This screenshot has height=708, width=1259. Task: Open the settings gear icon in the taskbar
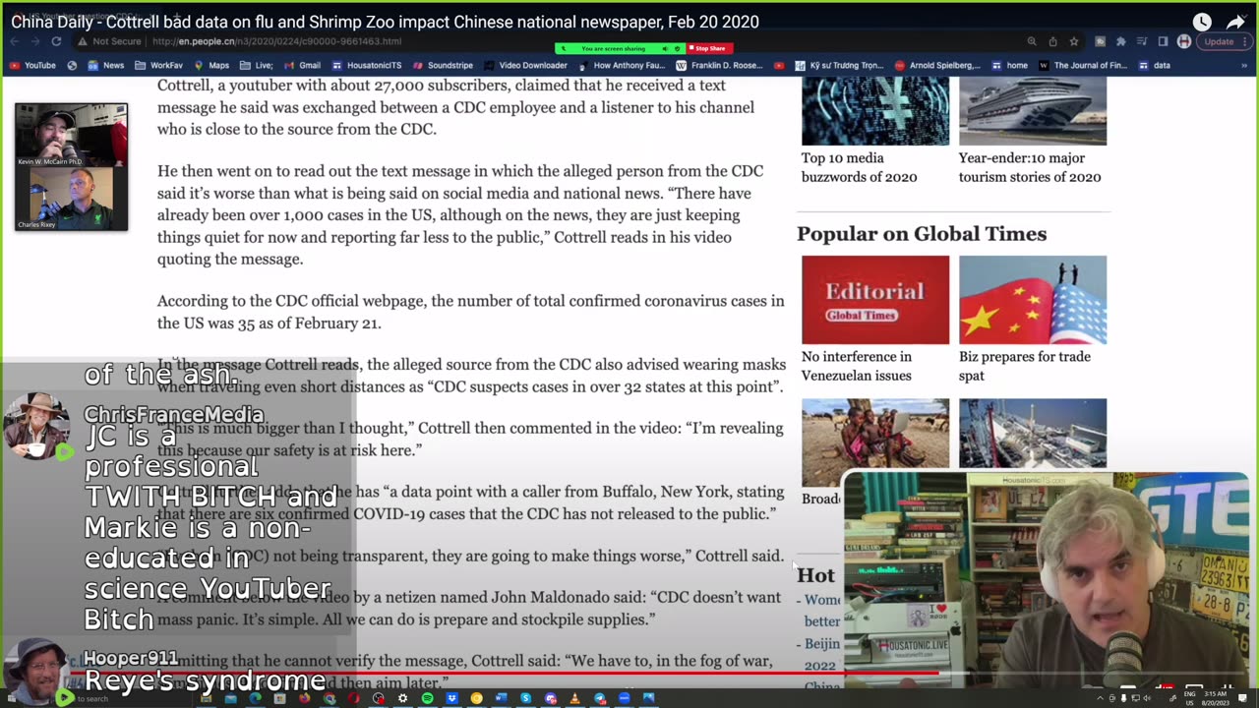[403, 698]
